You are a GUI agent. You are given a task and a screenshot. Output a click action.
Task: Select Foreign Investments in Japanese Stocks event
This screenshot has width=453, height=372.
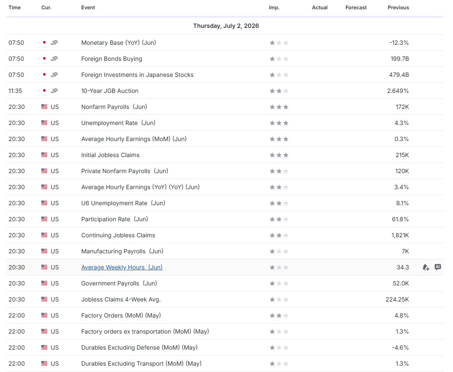click(137, 75)
